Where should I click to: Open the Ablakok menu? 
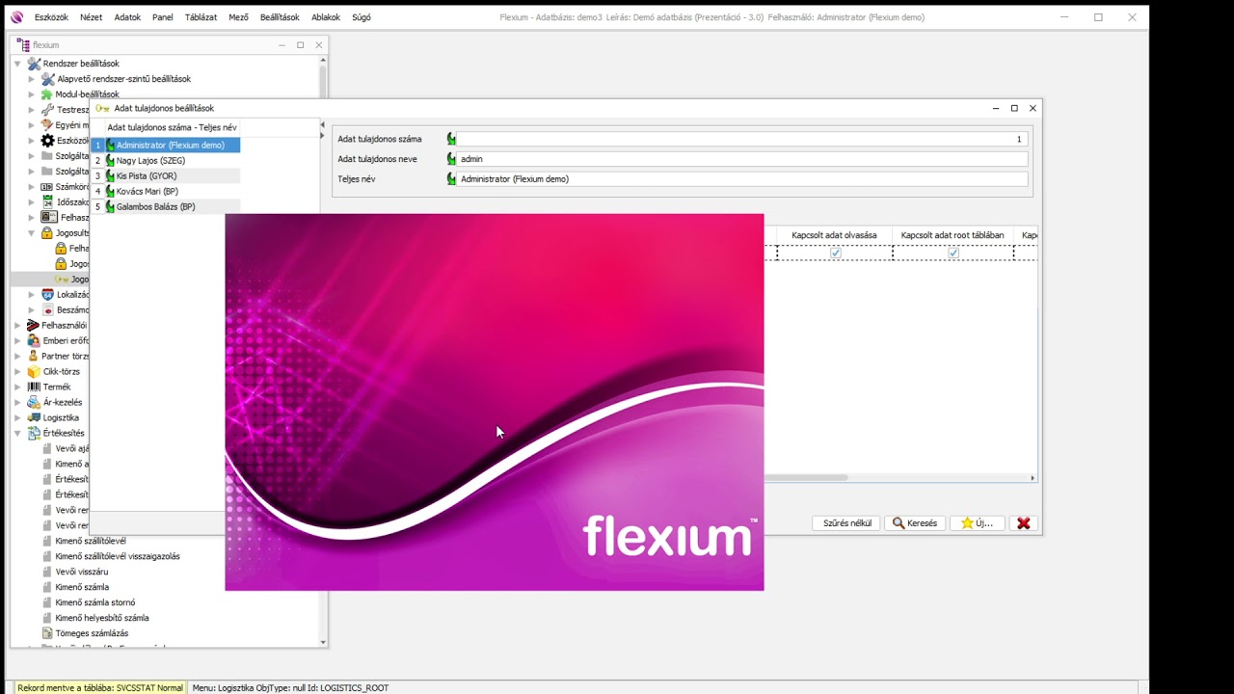pos(326,17)
